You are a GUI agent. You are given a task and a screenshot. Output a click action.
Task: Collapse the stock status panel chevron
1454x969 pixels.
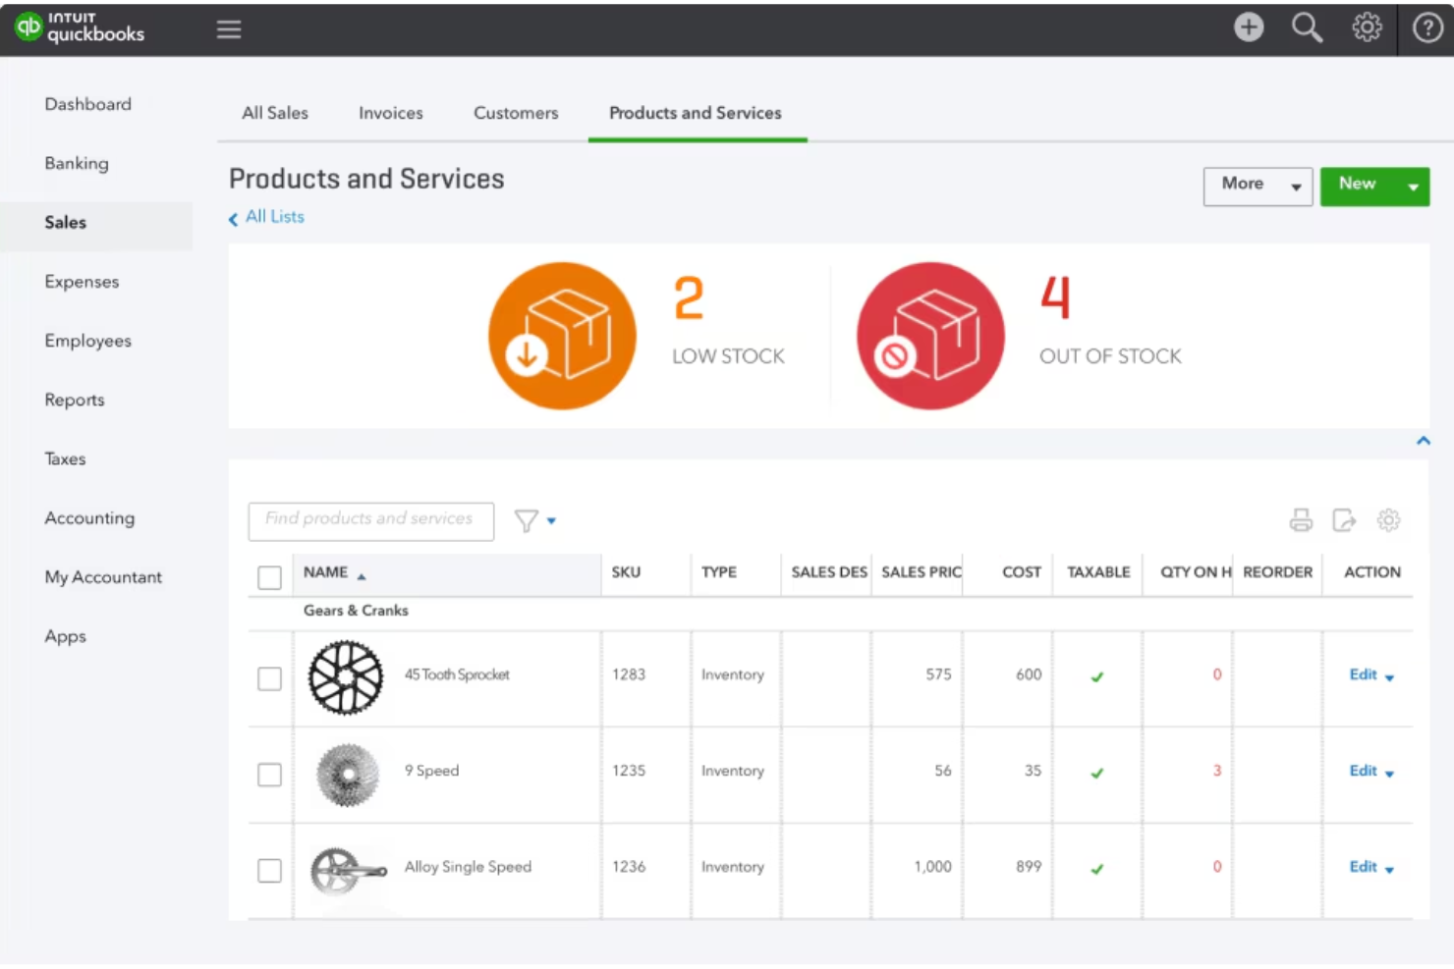[1423, 440]
